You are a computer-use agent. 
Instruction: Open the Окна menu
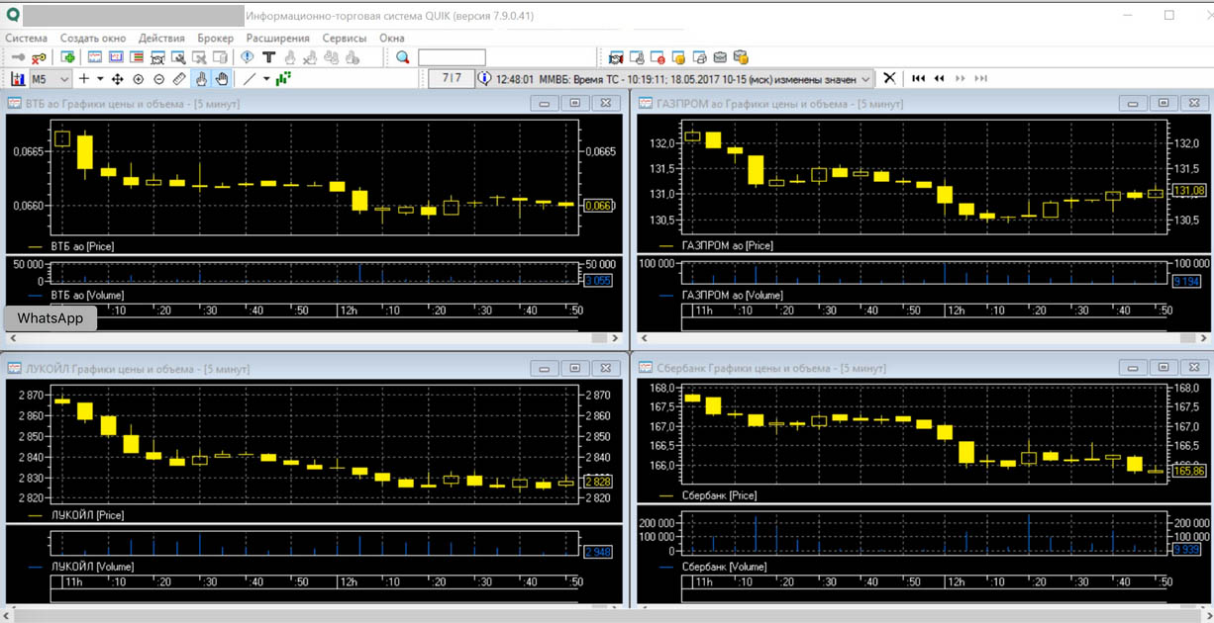click(392, 38)
